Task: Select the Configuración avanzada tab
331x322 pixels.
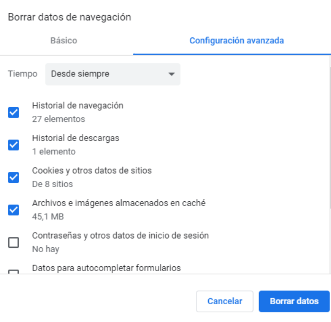Action: (236, 41)
